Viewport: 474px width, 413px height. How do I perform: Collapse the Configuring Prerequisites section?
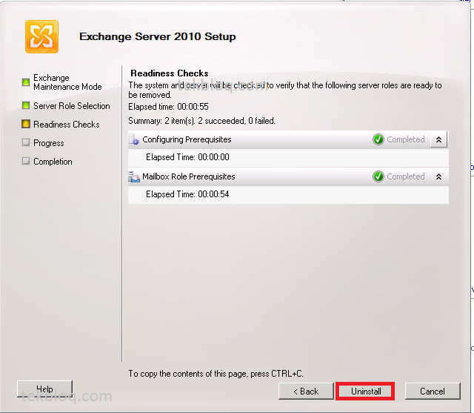coord(438,139)
